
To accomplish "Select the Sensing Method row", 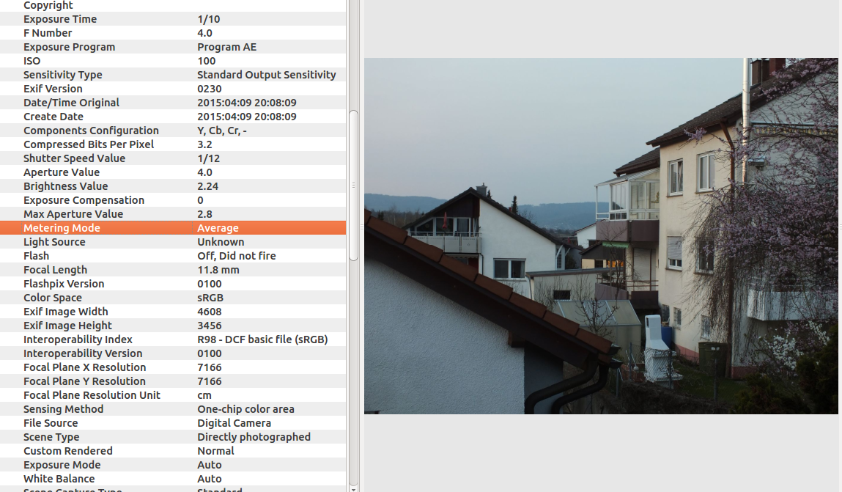I will [x=173, y=409].
